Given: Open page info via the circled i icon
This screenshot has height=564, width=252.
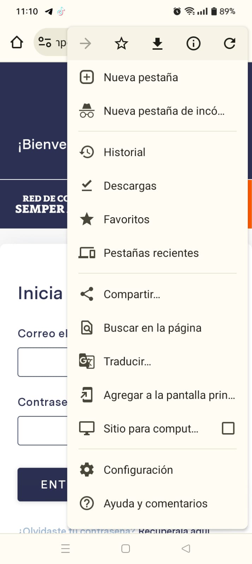Looking at the screenshot, I should click(193, 44).
